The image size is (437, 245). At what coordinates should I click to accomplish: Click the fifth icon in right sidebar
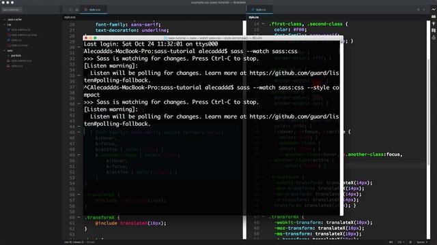point(434,37)
